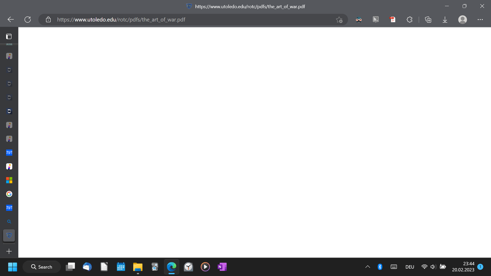The height and width of the screenshot is (276, 491).
Task: Open the Collections button
Action: [428, 19]
